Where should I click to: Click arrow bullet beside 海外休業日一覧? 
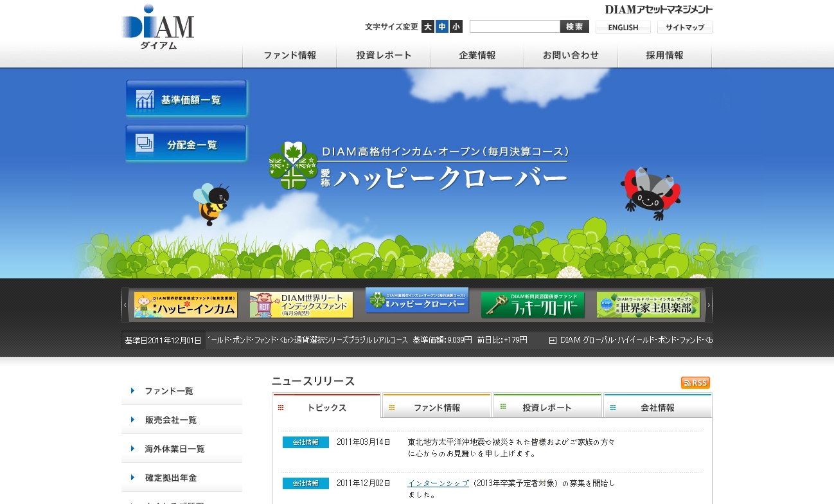click(132, 448)
